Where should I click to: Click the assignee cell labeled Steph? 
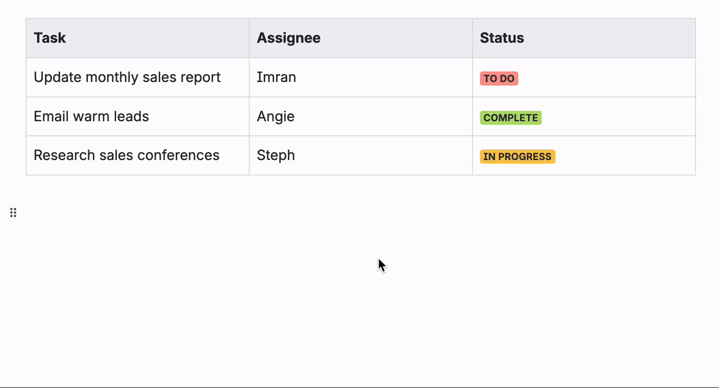click(276, 155)
